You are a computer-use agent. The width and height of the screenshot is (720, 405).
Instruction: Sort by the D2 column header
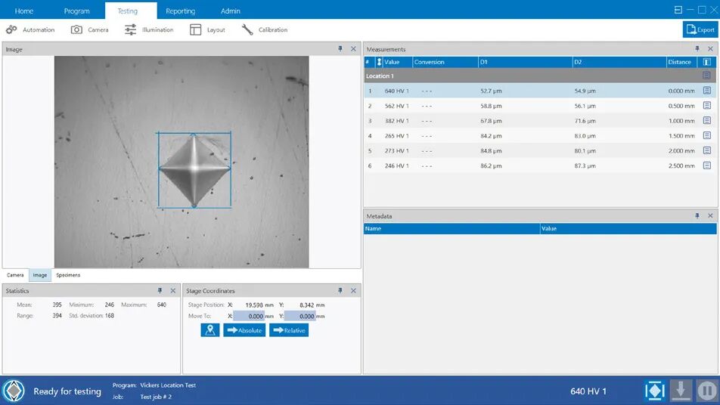pyautogui.click(x=619, y=62)
